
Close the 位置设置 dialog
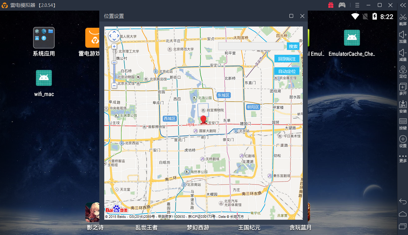pos(302,16)
